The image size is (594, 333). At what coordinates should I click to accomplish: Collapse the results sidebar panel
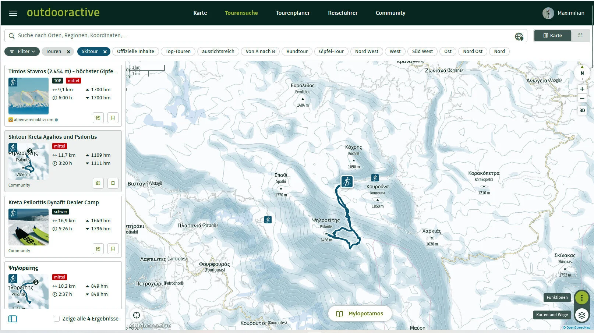13,319
